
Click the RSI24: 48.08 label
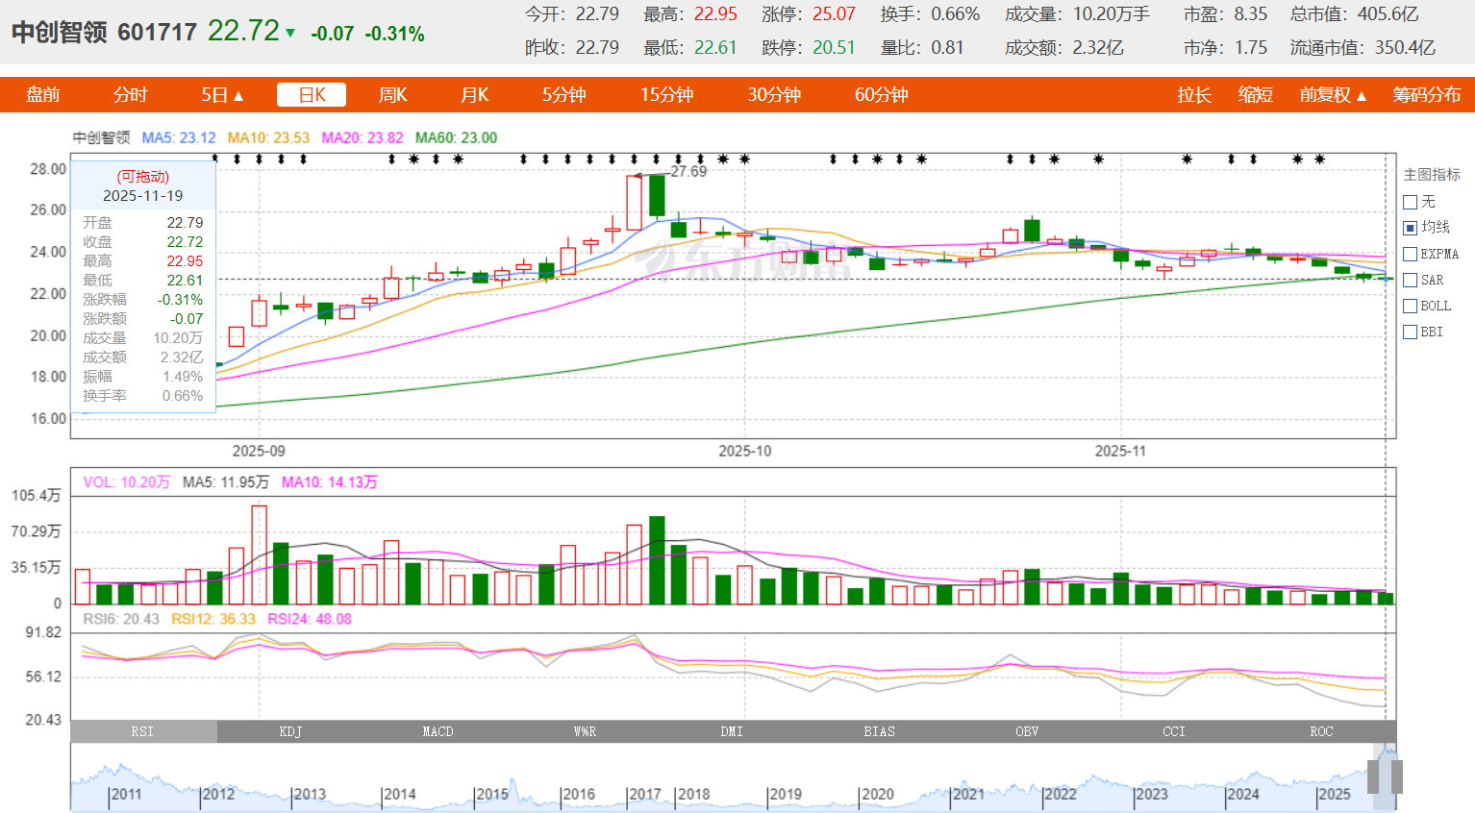[x=310, y=619]
